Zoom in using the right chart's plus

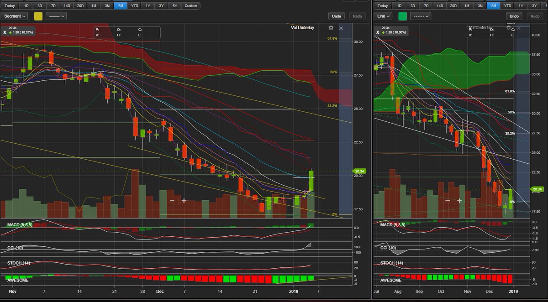coord(460,201)
